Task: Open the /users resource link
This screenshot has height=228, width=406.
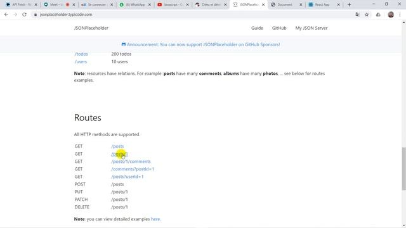Action: coord(81,61)
